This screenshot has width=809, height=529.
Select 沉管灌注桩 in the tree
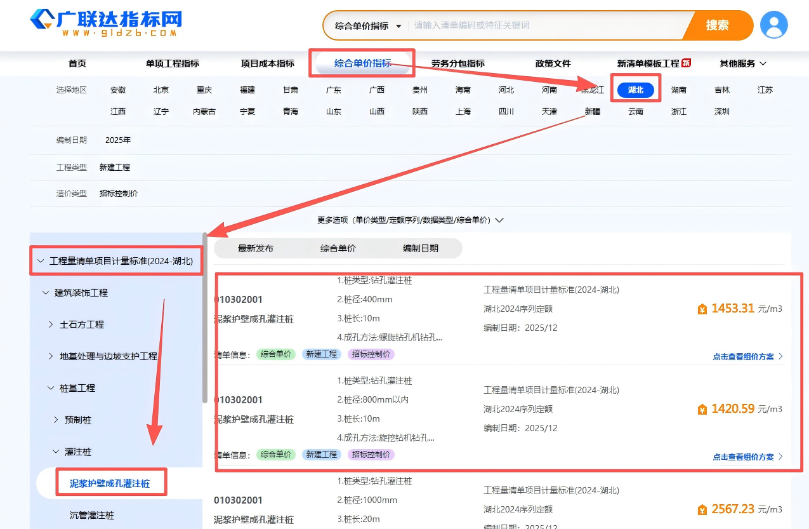tap(92, 516)
